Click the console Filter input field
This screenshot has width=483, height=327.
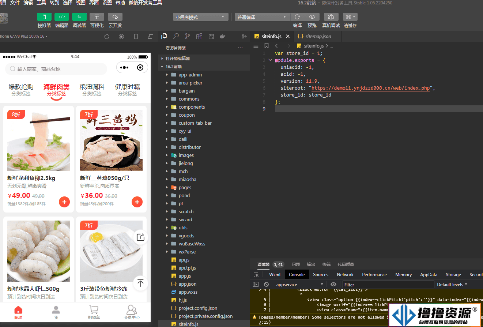[x=388, y=284]
